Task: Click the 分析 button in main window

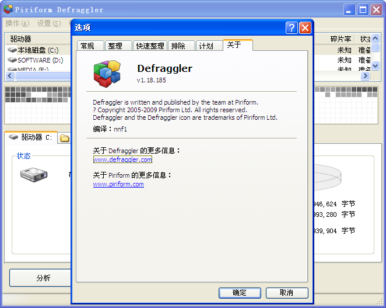Action: (41, 278)
